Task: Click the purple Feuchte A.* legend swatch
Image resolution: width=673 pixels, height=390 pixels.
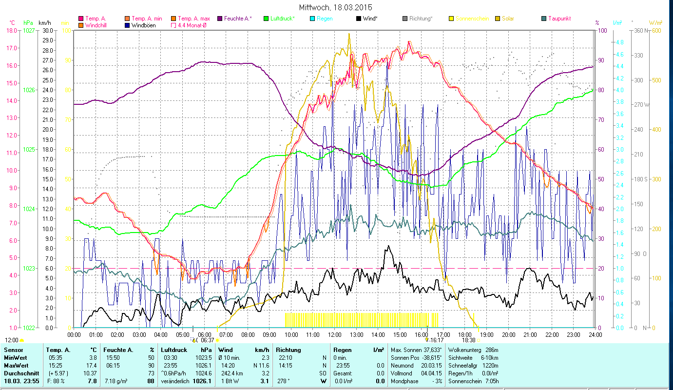Action: click(x=220, y=19)
